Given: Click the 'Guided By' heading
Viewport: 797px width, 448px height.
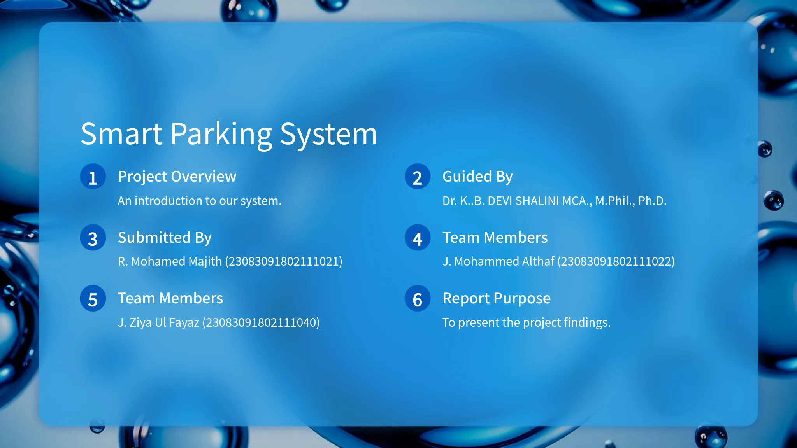Looking at the screenshot, I should coord(477,177).
